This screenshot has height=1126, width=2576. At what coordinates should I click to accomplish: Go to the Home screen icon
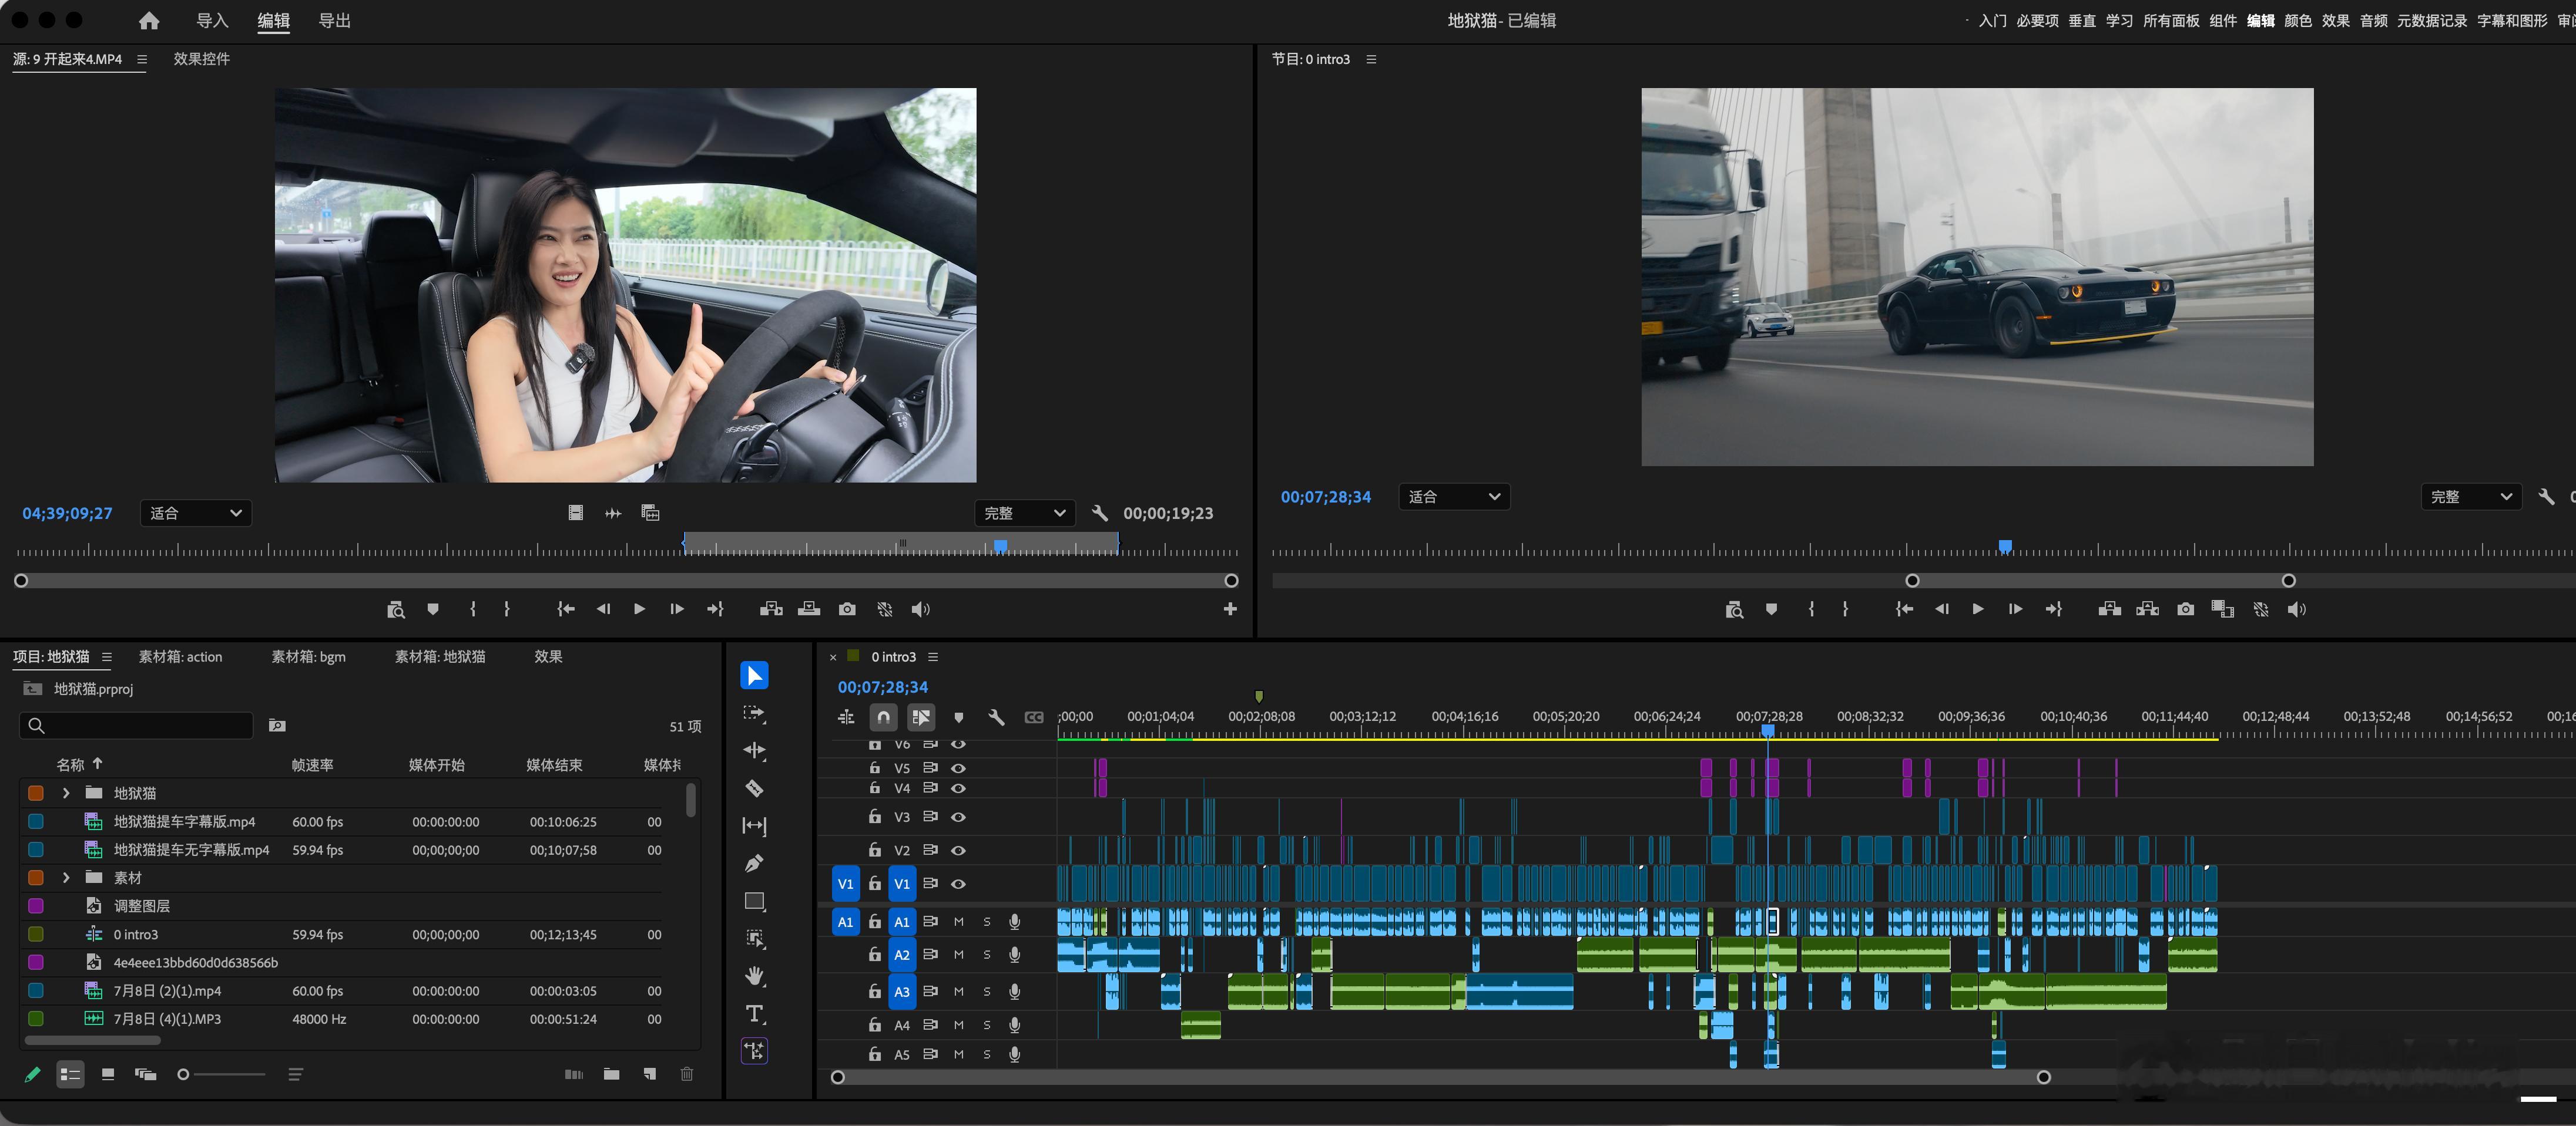pos(149,20)
